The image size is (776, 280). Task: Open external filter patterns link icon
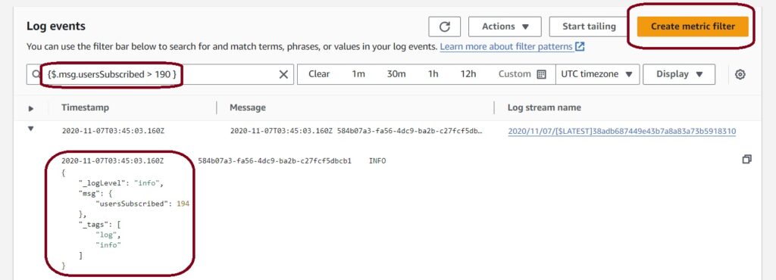tap(580, 47)
